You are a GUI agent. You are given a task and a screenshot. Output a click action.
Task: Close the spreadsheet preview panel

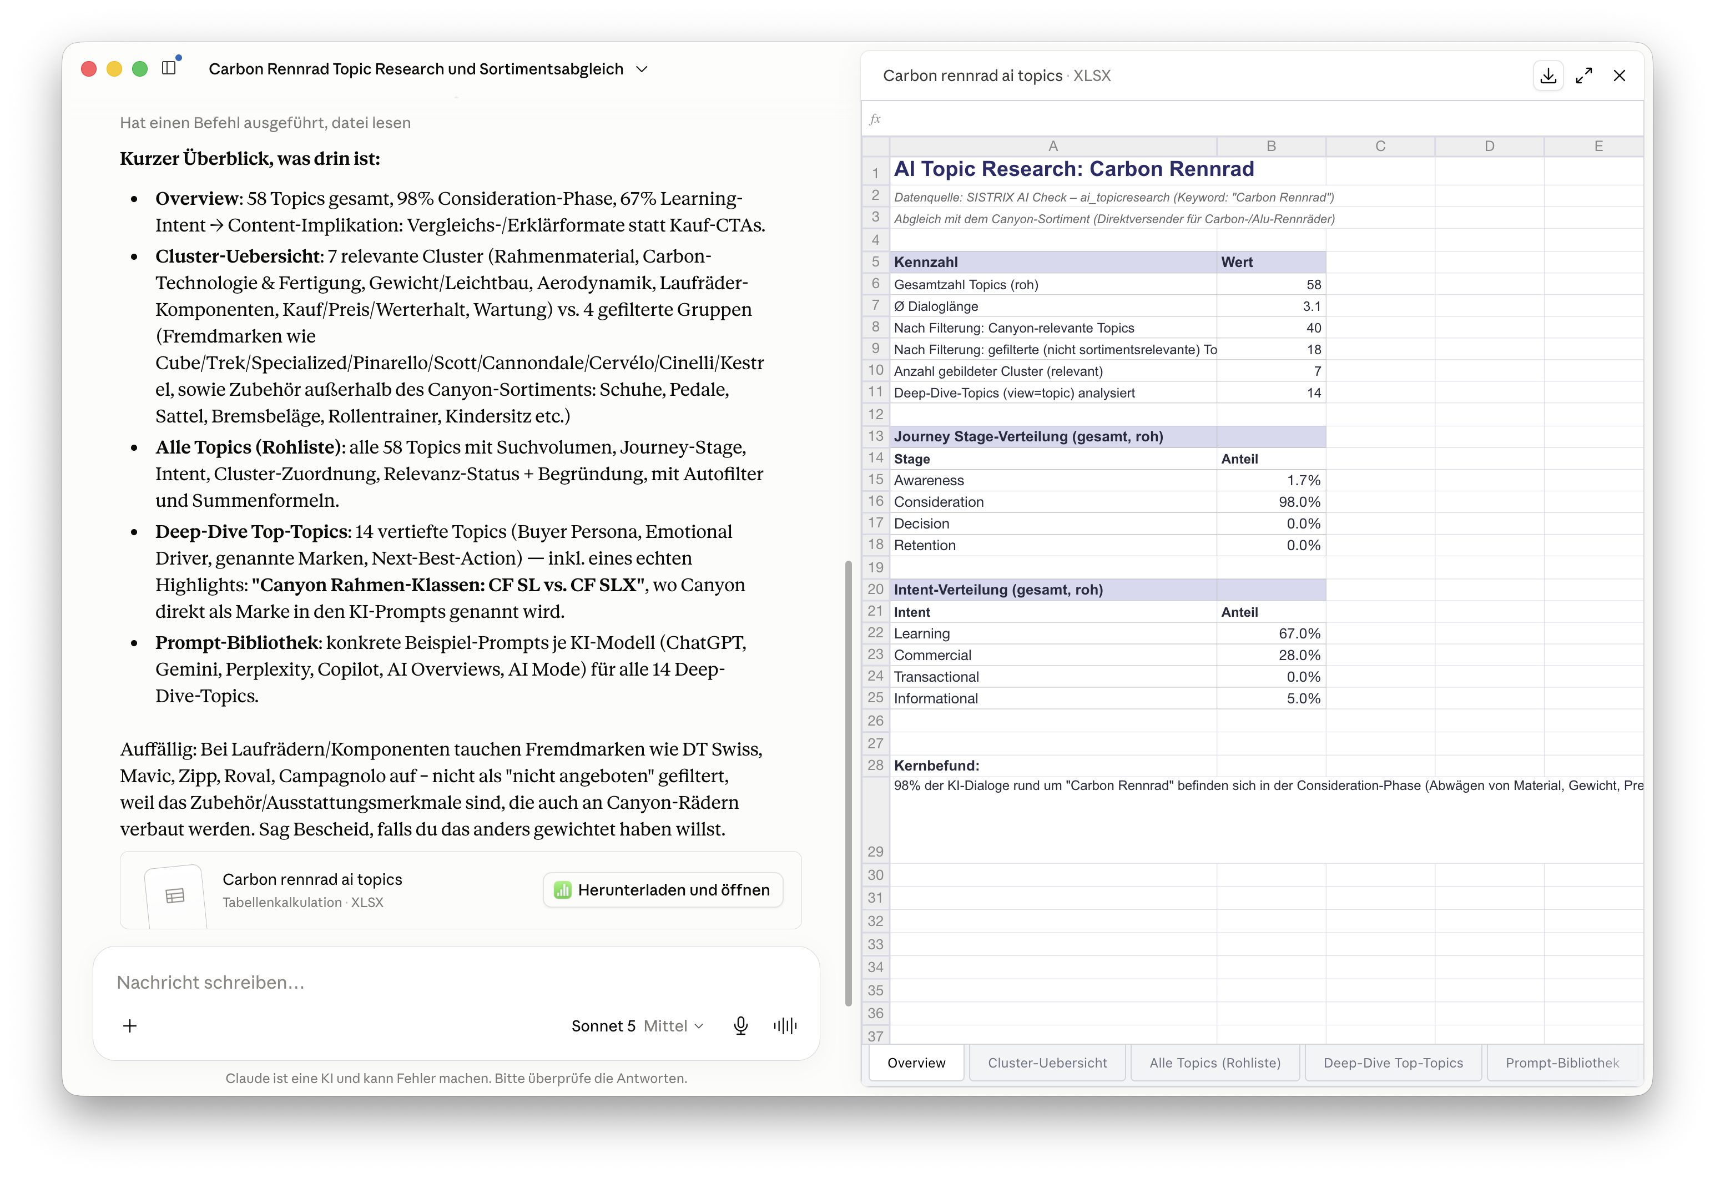(x=1620, y=75)
